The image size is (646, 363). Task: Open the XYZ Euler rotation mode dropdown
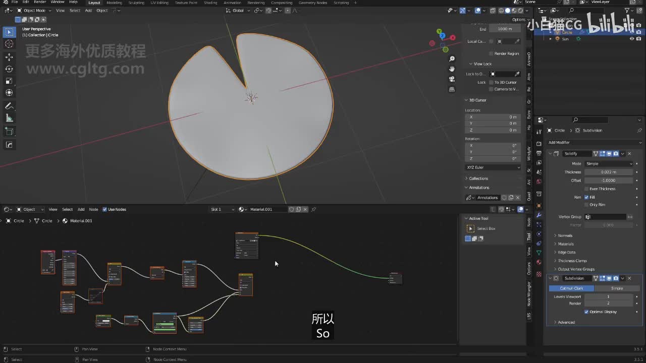click(x=493, y=167)
